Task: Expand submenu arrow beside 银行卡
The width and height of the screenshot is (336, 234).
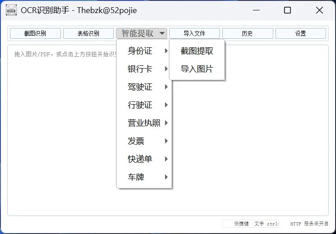Action: 166,69
